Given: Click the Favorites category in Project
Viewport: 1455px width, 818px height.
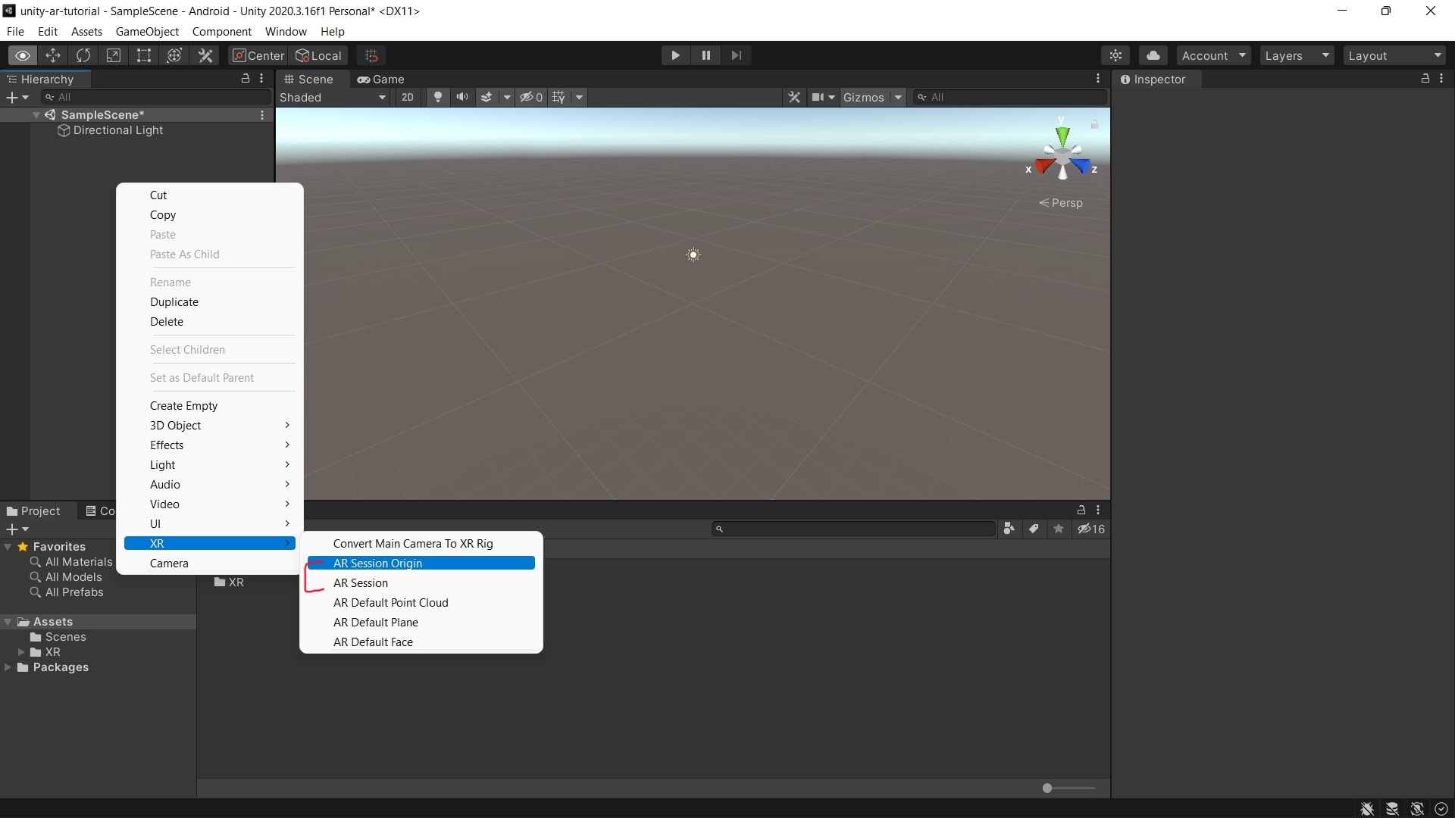Looking at the screenshot, I should click(x=59, y=546).
